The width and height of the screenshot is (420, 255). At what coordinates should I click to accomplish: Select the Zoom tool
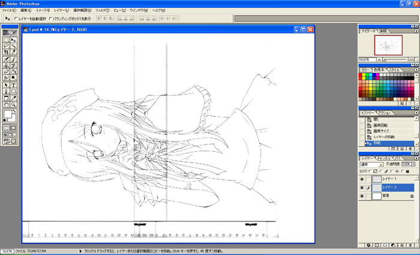pos(13,105)
